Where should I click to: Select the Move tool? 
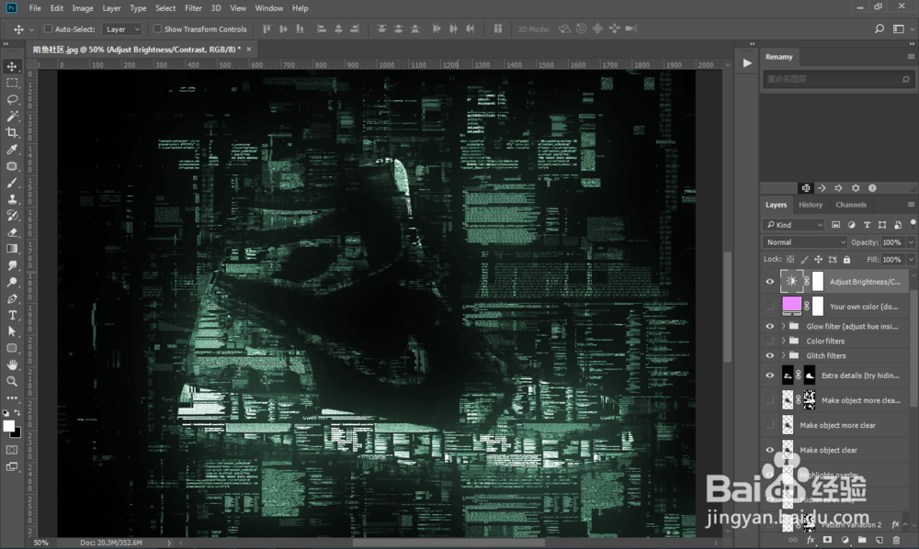pos(12,66)
